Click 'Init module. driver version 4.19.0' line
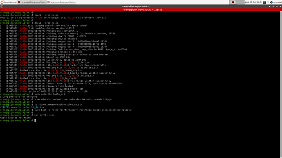282x158 pixels. click(x=37, y=29)
